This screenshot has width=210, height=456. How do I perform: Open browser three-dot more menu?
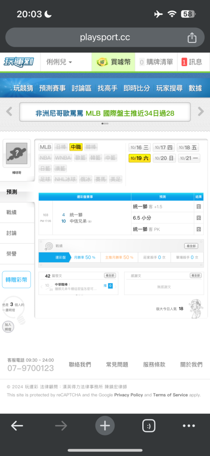(189, 426)
